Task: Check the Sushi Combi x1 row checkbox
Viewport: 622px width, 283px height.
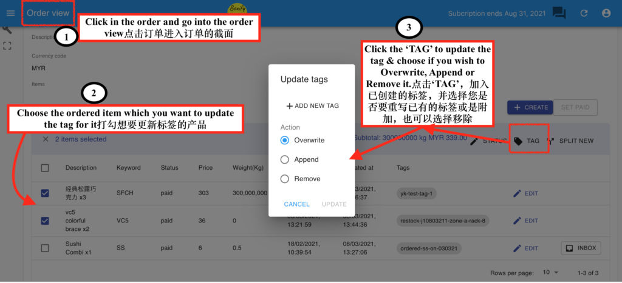Action: click(46, 248)
